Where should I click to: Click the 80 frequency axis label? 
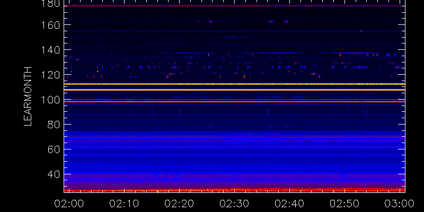pyautogui.click(x=54, y=125)
